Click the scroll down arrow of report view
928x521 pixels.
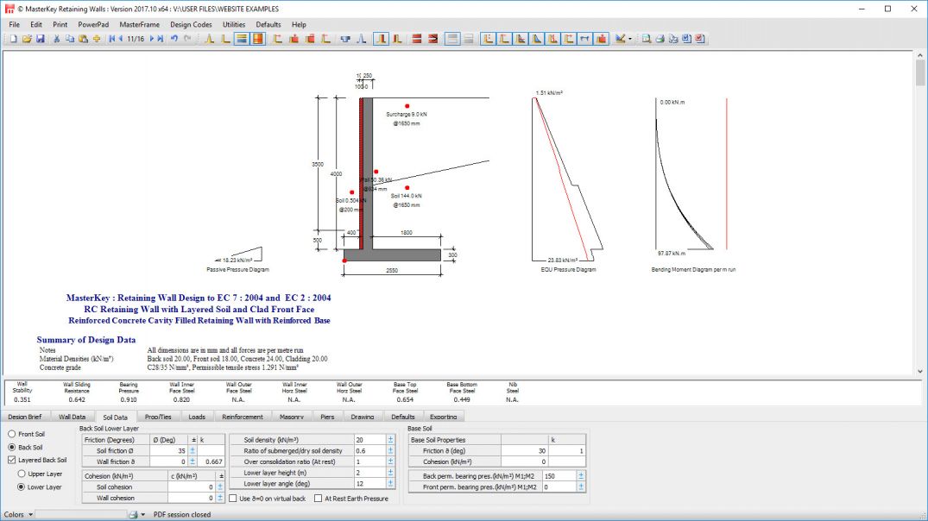[x=920, y=372]
